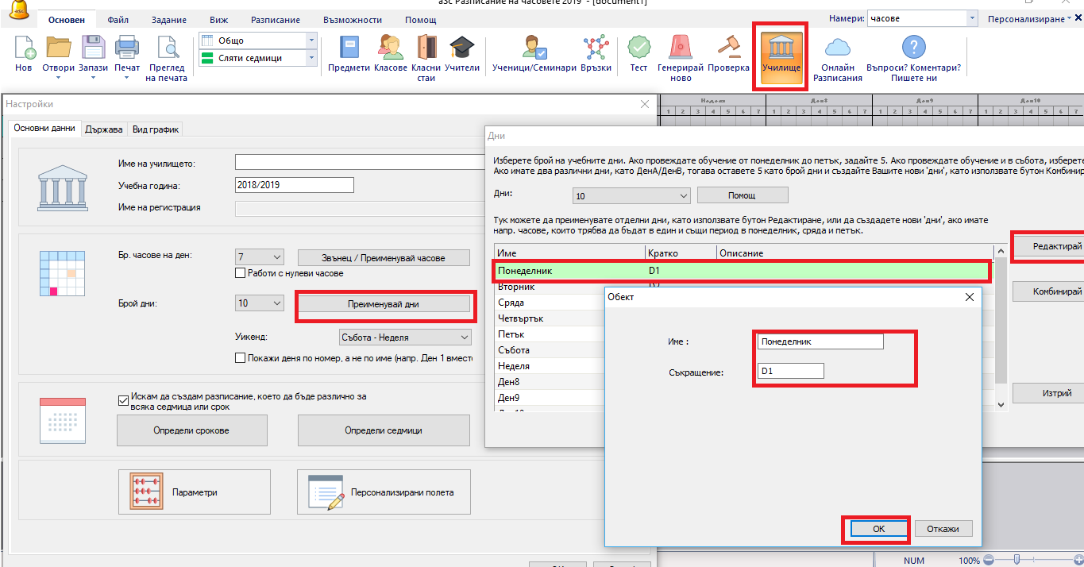Screen dimensions: 1084x567
Task: Open the Разписание ribbon tab
Action: pyautogui.click(x=276, y=20)
